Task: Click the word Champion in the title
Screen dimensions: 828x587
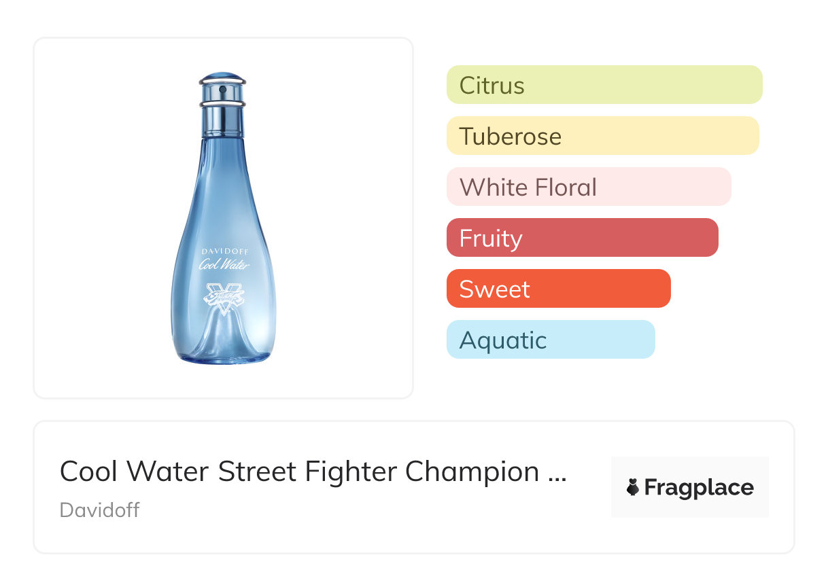Action: [472, 472]
